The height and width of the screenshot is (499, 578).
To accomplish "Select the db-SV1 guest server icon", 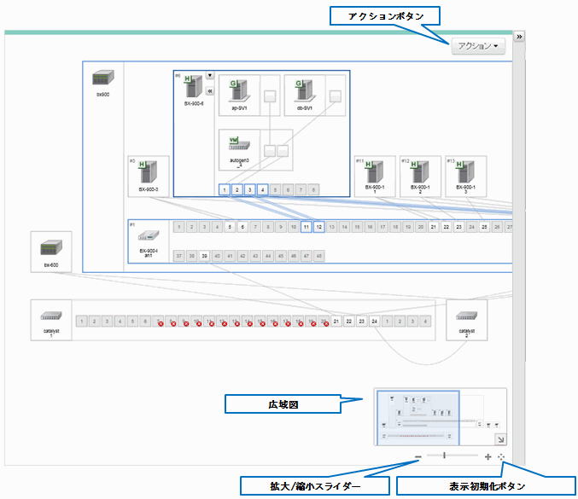I will 305,91.
